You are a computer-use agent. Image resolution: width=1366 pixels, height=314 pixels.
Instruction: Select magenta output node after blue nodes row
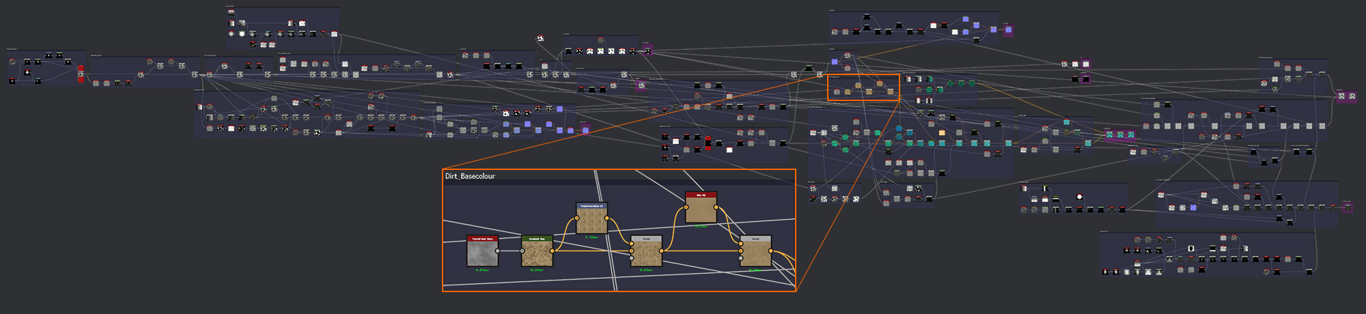[x=585, y=130]
